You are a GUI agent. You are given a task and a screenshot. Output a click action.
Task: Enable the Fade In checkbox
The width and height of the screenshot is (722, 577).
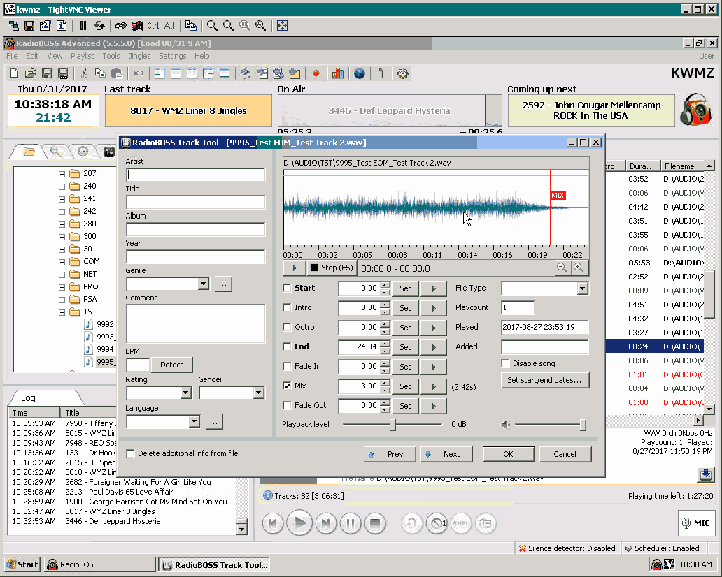[x=287, y=367]
